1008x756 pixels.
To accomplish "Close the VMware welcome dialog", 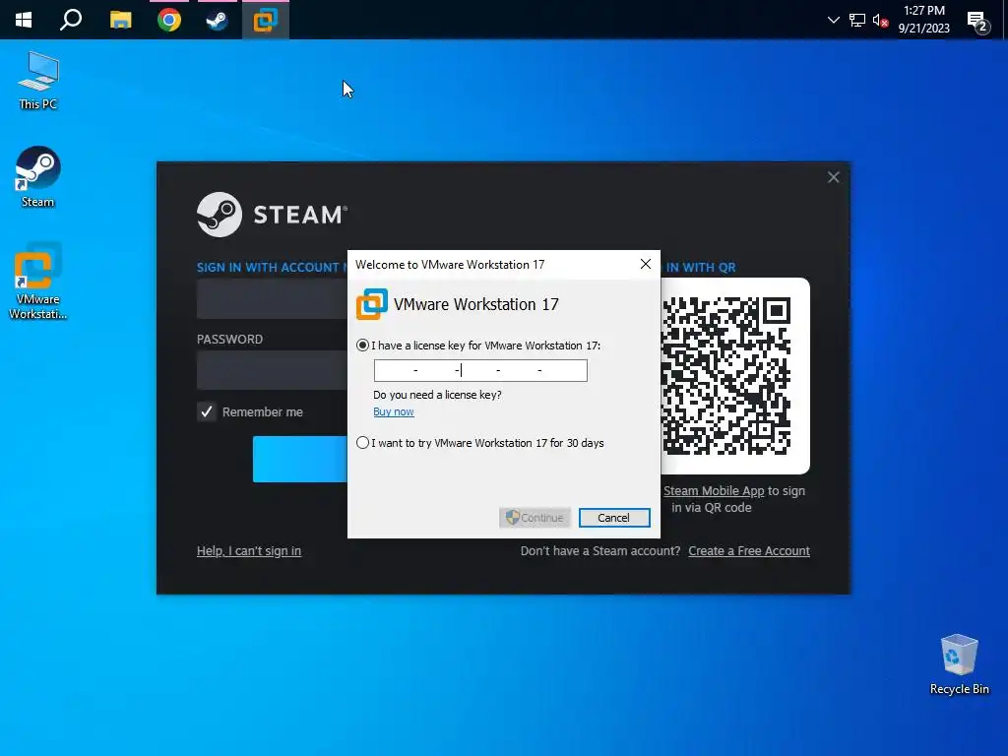I will pos(646,264).
